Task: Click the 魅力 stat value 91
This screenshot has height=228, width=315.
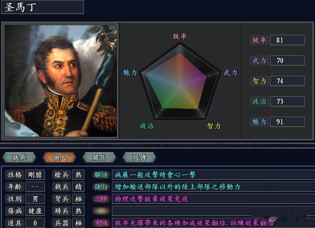Action: 287,122
